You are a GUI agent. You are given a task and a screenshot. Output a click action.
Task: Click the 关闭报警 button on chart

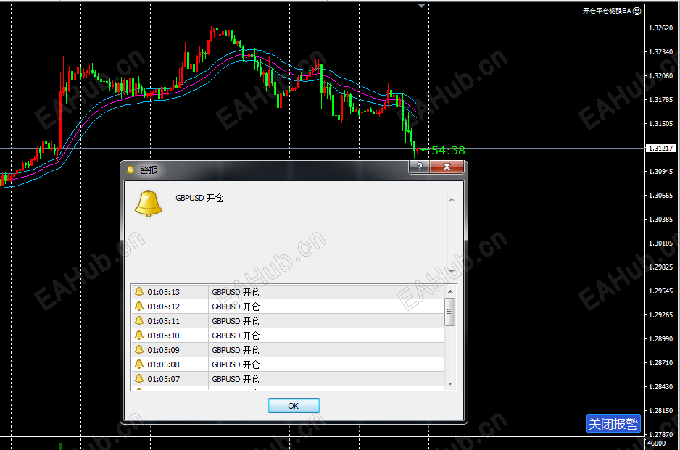pos(613,424)
